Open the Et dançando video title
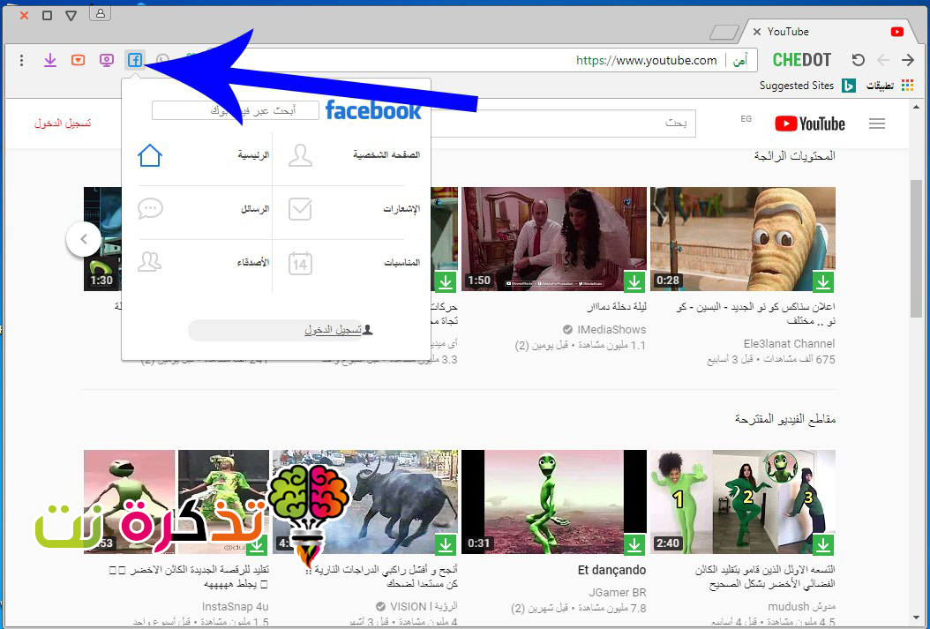Screen dimensions: 930x629 (612, 570)
